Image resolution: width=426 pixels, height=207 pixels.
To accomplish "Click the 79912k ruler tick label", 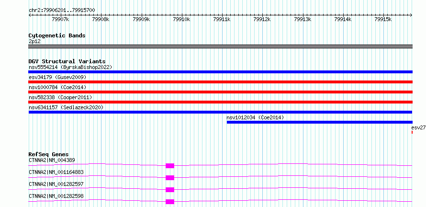I will pos(262,19).
